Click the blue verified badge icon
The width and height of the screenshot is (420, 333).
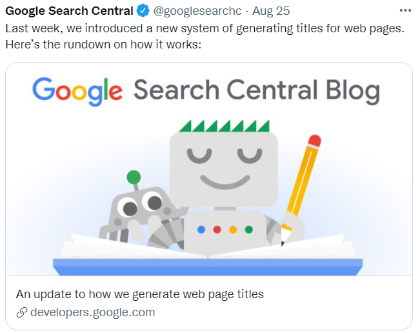pos(143,11)
